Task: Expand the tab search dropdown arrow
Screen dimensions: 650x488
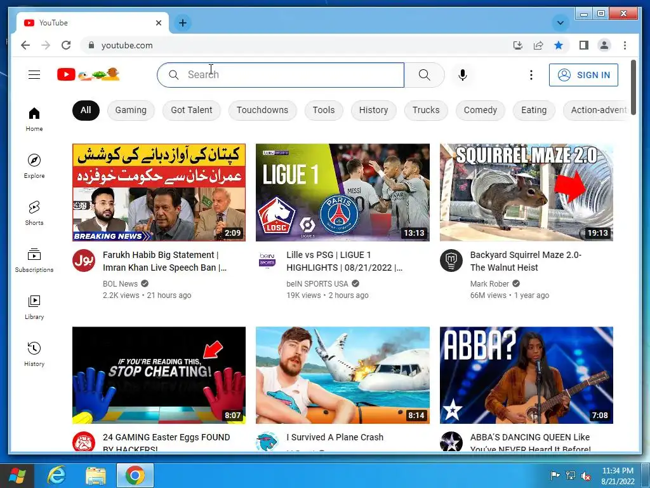Action: coord(560,23)
